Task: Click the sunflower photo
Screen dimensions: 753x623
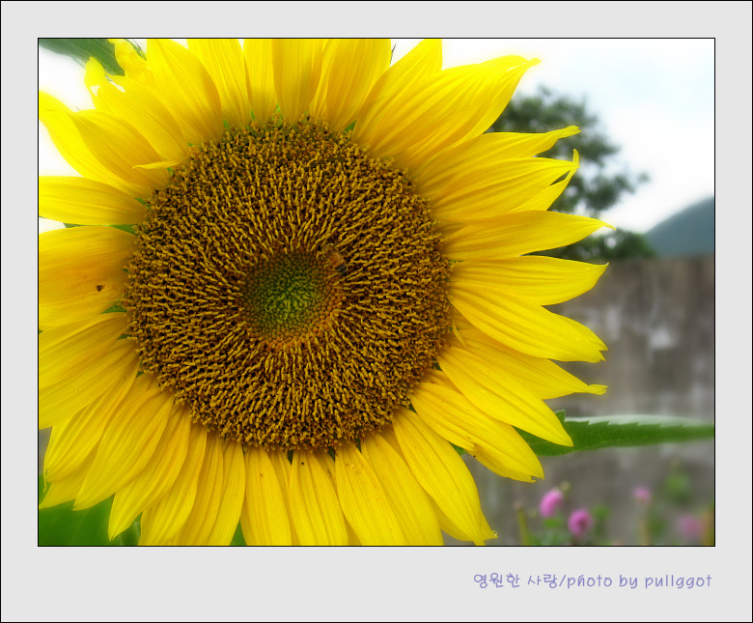Action: (376, 292)
